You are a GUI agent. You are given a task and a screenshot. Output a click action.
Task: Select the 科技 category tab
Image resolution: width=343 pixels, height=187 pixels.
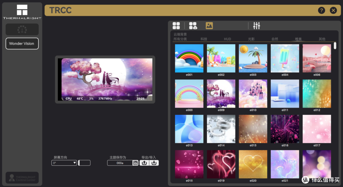tap(204, 39)
